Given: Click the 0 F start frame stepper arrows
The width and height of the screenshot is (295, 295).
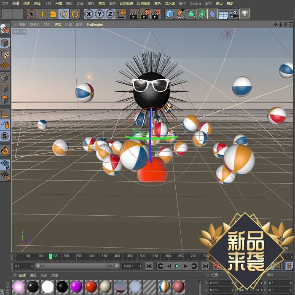Looking at the screenshot, I should click(x=32, y=266).
